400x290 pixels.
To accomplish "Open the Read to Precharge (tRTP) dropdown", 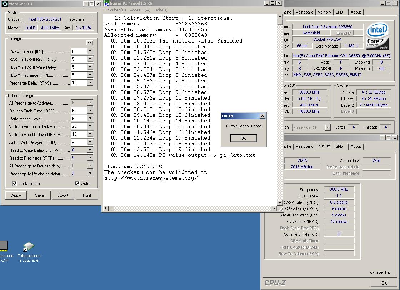I will [x=90, y=158].
